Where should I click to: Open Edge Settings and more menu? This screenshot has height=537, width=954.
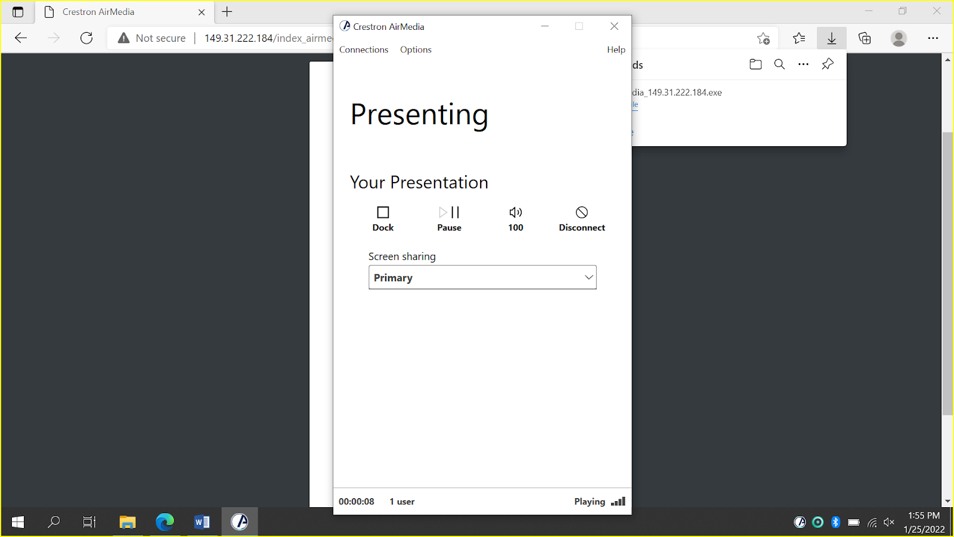(933, 38)
